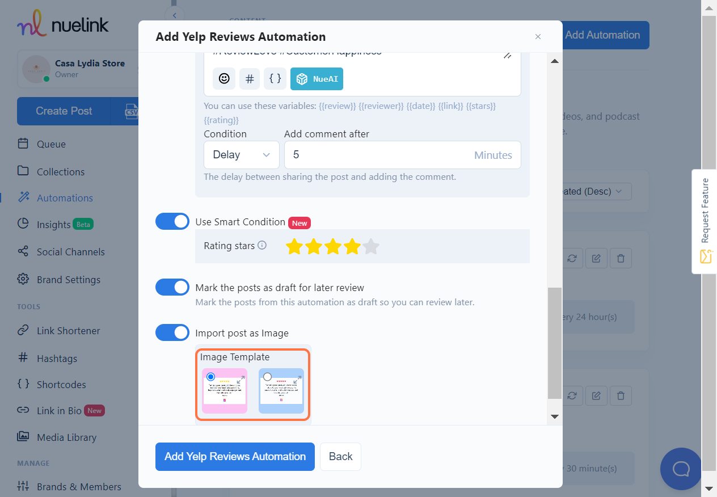Expand the pink image template preview
The image size is (717, 497).
(x=241, y=379)
